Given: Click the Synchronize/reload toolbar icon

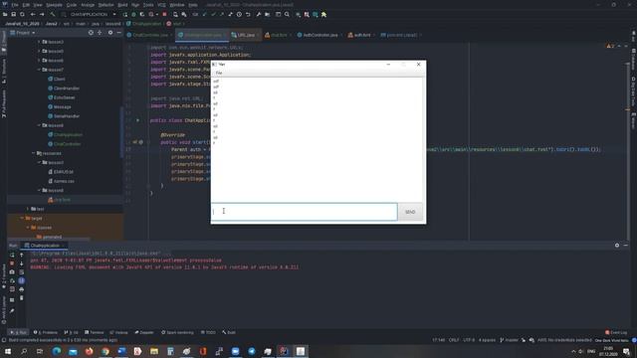Looking at the screenshot, I should [x=22, y=14].
